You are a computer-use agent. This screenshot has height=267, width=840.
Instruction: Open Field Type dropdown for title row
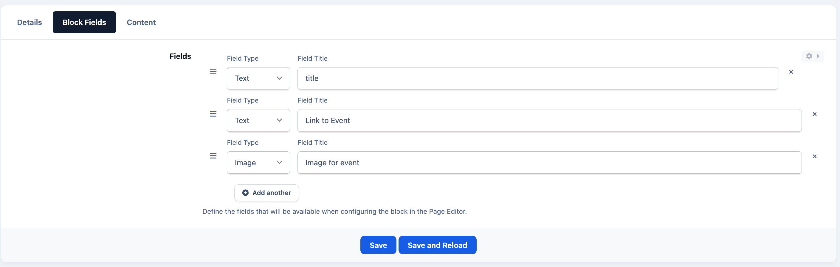[258, 78]
